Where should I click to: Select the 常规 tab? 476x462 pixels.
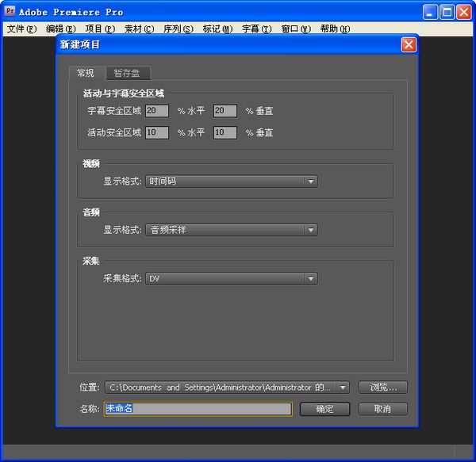click(x=86, y=73)
